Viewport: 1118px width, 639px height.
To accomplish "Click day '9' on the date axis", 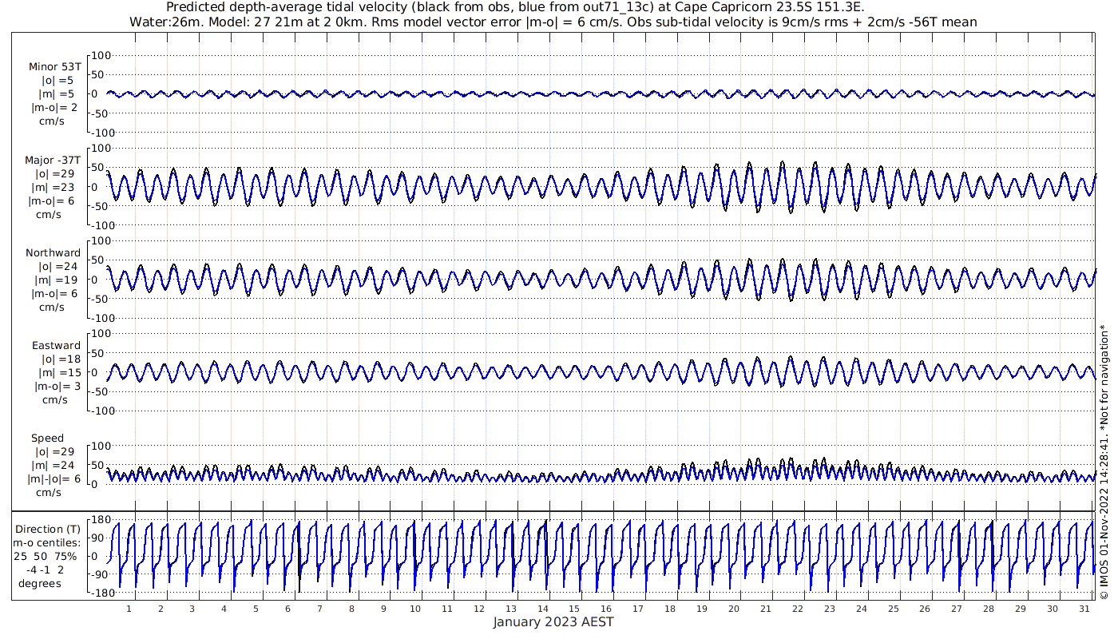I will coord(383,609).
